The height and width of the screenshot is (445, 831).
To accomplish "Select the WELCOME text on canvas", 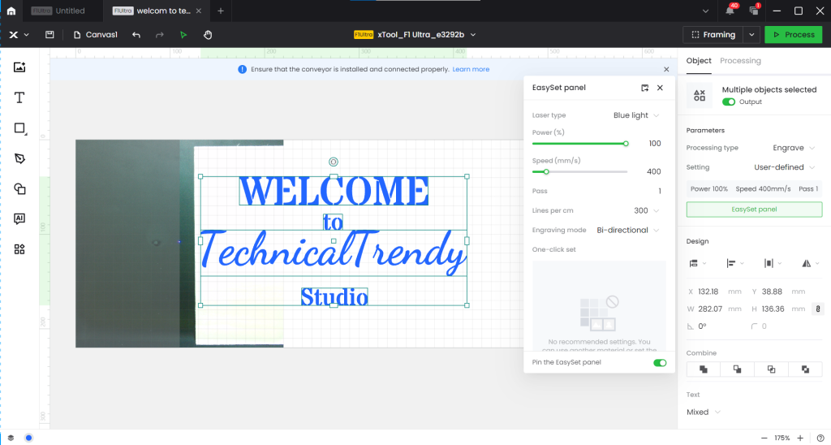I will tap(334, 191).
